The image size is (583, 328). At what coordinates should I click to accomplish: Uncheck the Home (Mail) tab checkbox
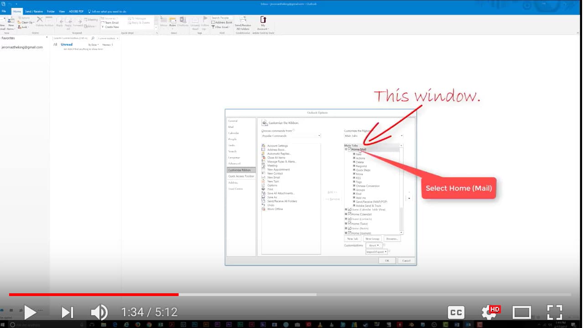point(349,150)
